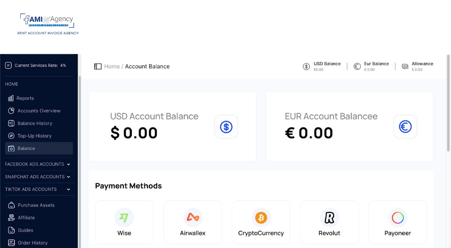Screen dimensions: 451x248
Task: Click the Allowance cash icon in header
Action: pyautogui.click(x=405, y=66)
